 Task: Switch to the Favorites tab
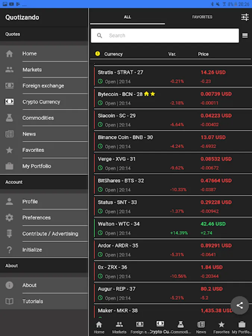202,17
